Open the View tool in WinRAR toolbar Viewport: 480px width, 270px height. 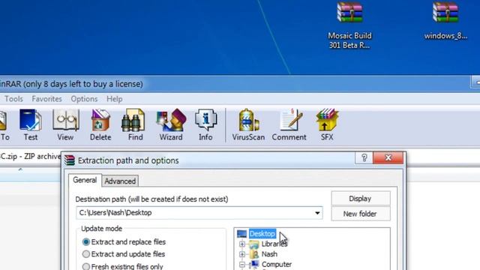(65, 125)
